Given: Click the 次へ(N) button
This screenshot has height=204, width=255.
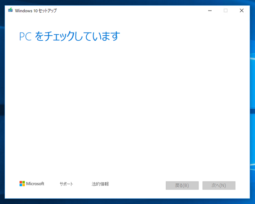Looking at the screenshot, I should coord(219,185).
